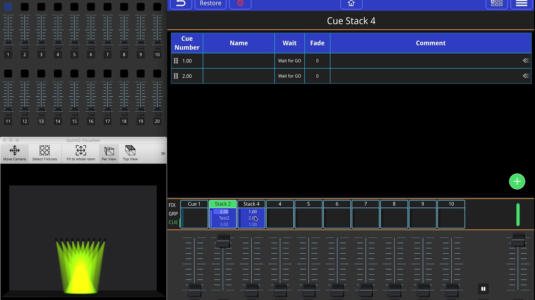Image resolution: width=535 pixels, height=300 pixels.
Task: Click the Comment field of cue 2.00
Action: tap(431, 76)
